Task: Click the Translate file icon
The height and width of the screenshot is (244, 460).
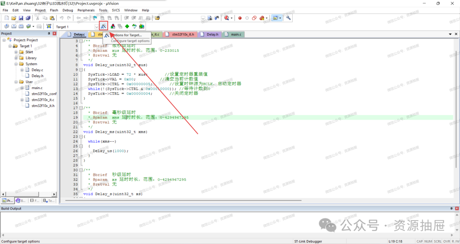Action: click(x=6, y=26)
